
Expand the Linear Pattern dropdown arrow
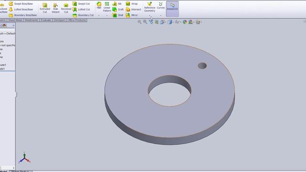click(107, 15)
